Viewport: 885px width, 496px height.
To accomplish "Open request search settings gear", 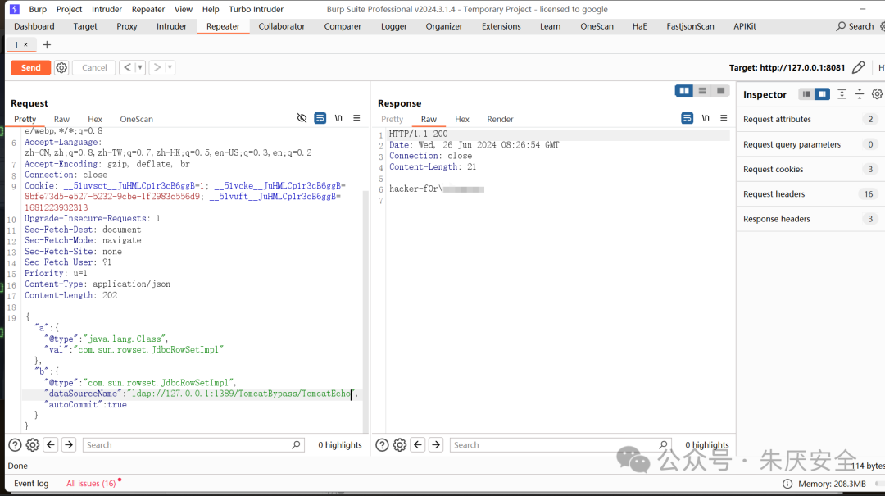I will pyautogui.click(x=33, y=445).
